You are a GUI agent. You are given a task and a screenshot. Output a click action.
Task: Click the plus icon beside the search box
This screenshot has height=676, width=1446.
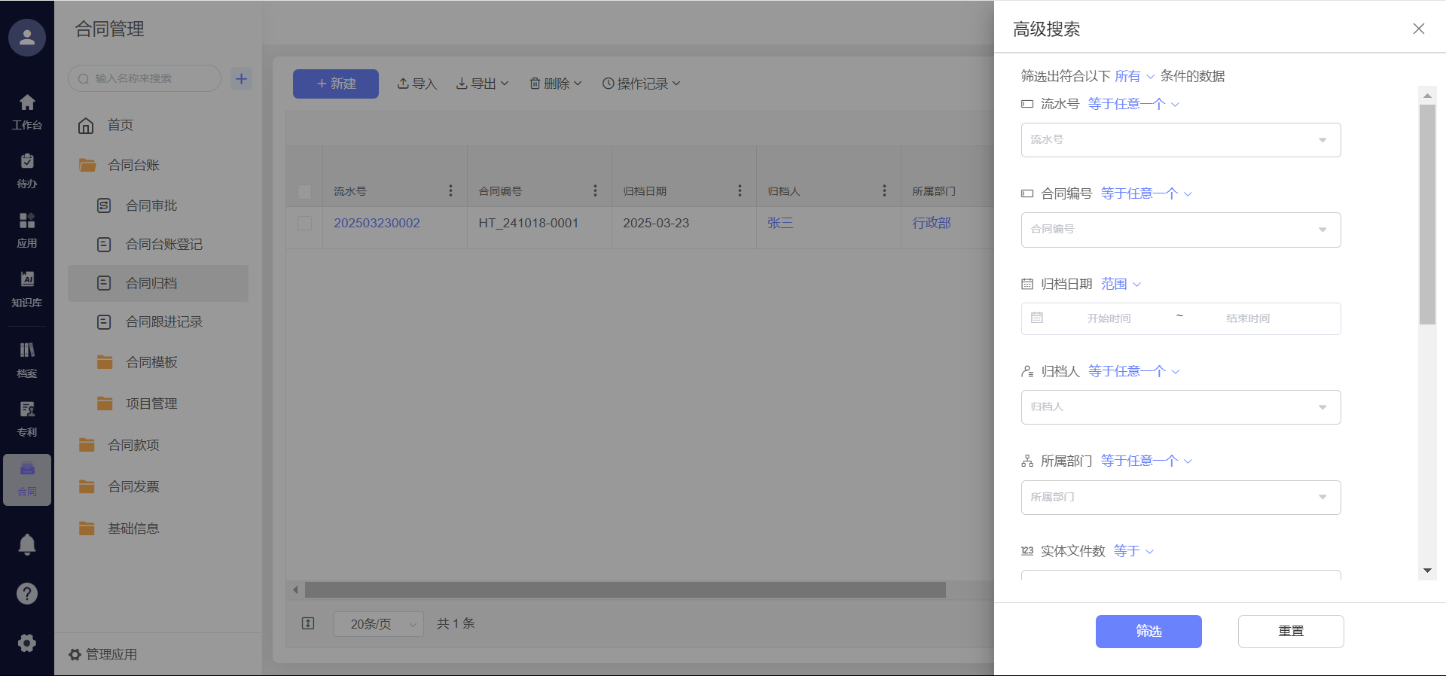(x=241, y=78)
